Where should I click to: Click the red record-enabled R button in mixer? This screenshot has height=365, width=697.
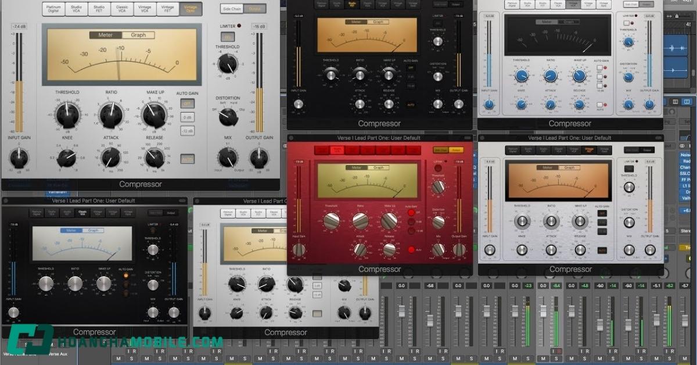558,352
